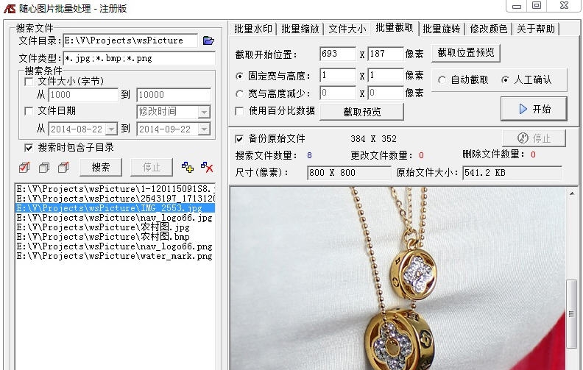Click the remove files icon with red X
This screenshot has width=583, height=370.
[207, 167]
